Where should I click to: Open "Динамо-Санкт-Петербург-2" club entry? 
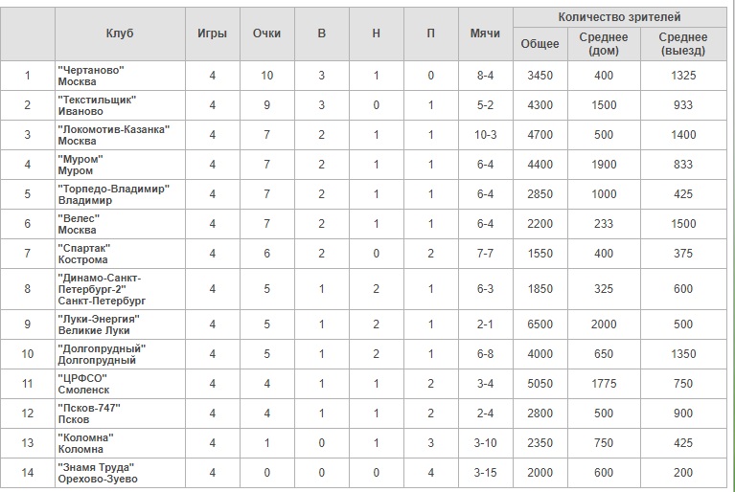[x=102, y=289]
